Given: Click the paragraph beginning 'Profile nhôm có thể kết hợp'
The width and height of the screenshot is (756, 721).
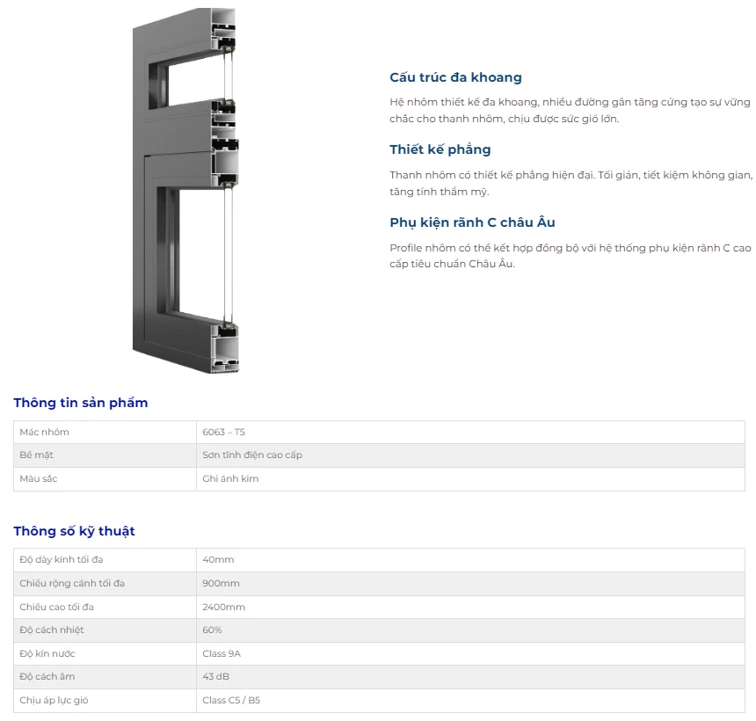Looking at the screenshot, I should (x=571, y=256).
